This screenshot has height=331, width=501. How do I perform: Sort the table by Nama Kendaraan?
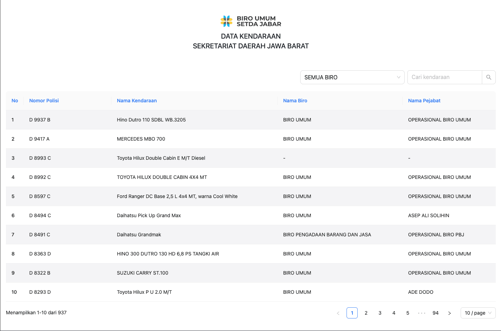point(137,101)
